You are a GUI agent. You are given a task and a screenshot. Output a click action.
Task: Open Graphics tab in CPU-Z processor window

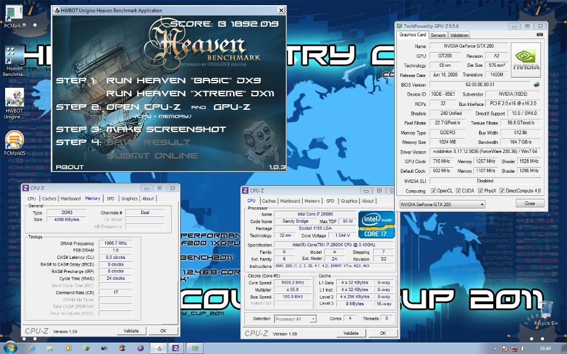pyautogui.click(x=349, y=201)
